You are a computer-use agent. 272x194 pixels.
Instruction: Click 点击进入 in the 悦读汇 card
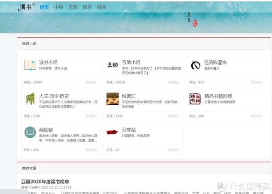(174, 116)
